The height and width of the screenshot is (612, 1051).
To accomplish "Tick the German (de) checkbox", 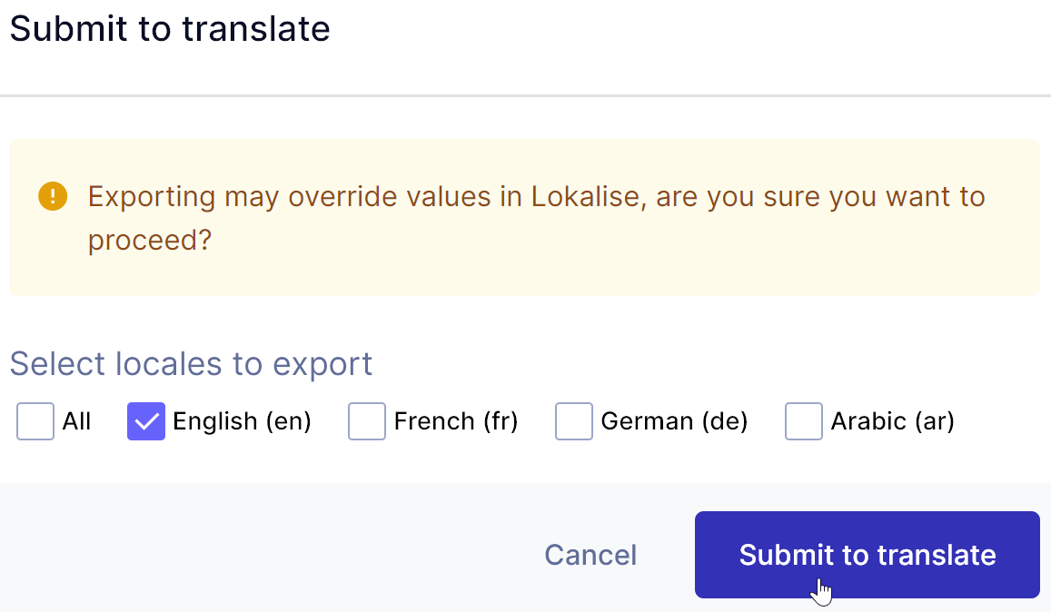I will pyautogui.click(x=574, y=421).
